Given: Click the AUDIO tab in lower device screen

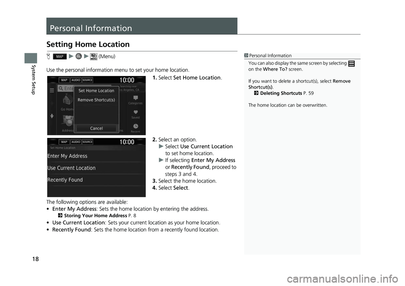Looking at the screenshot, I should [x=76, y=142].
